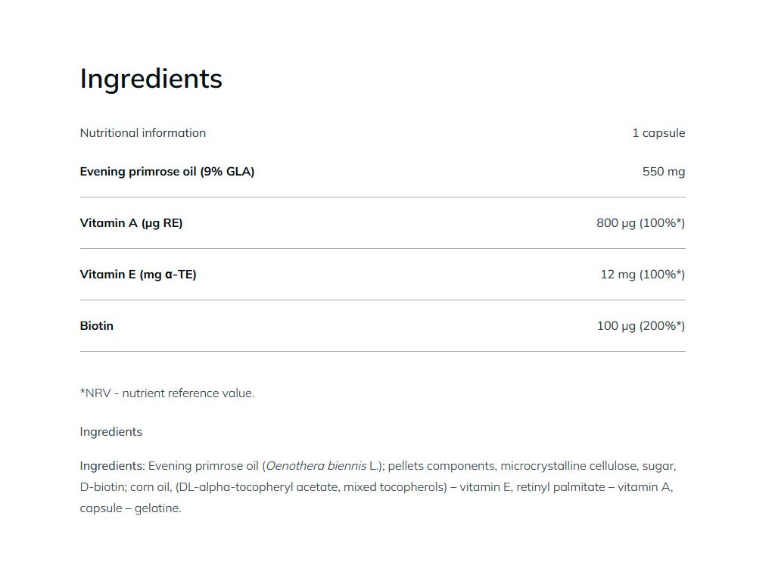Select the 800 µg (100%*) value
The height and width of the screenshot is (581, 775).
640,223
